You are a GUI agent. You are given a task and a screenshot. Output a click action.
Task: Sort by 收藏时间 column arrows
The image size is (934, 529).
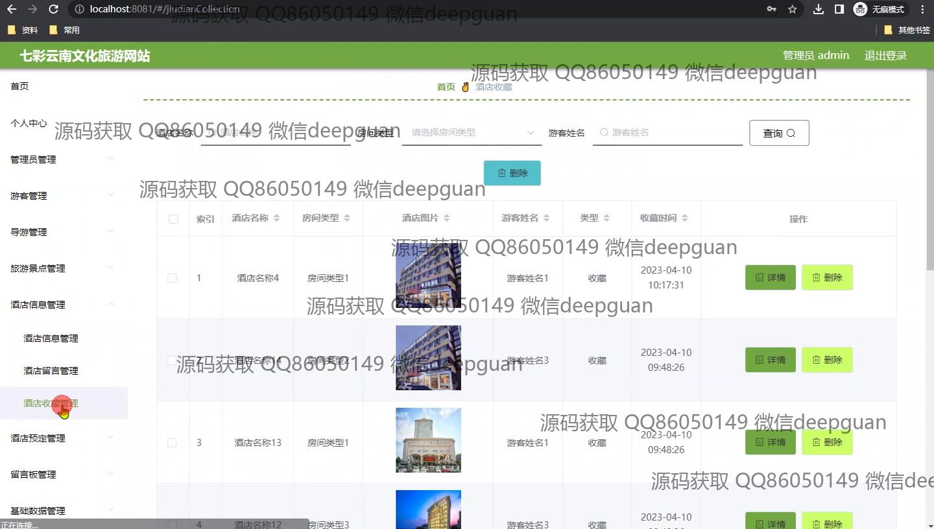point(685,218)
